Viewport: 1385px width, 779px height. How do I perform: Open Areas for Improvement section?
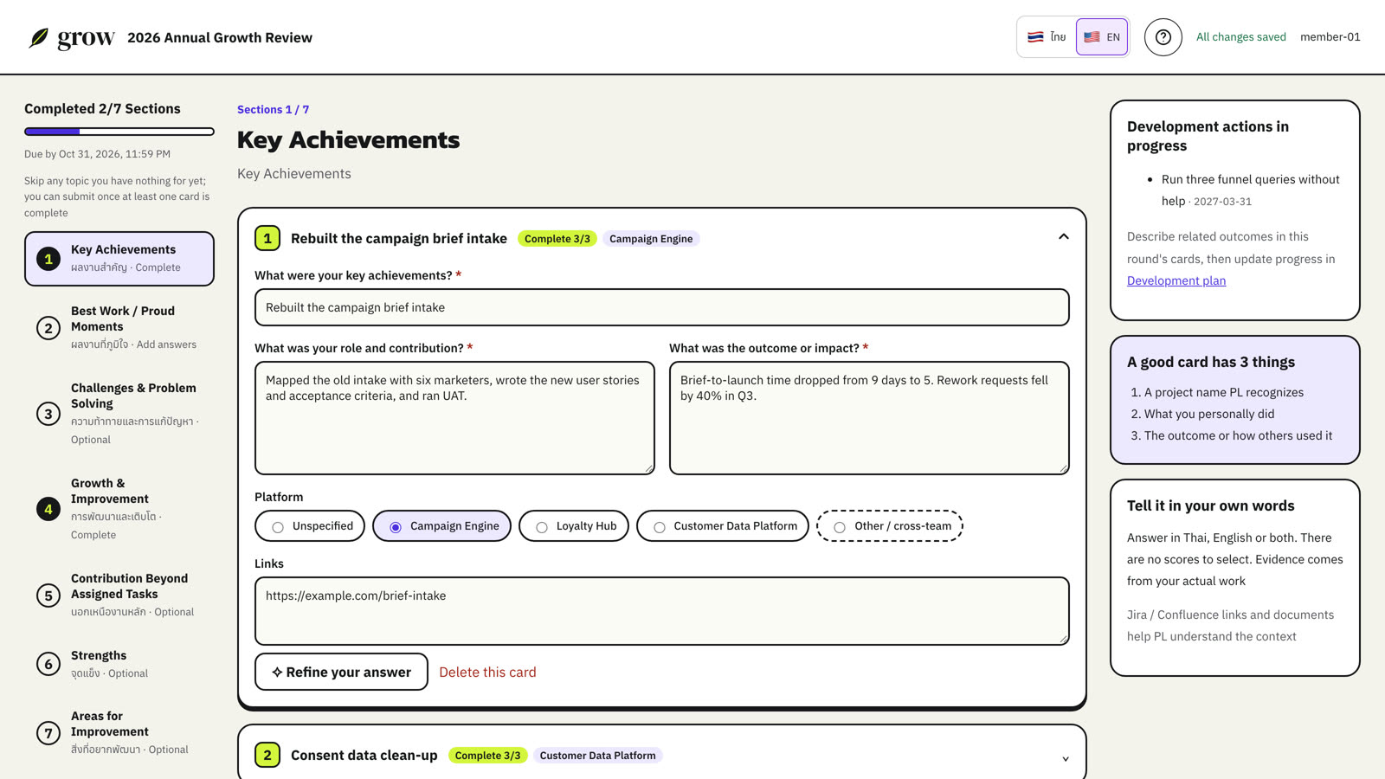tap(119, 732)
